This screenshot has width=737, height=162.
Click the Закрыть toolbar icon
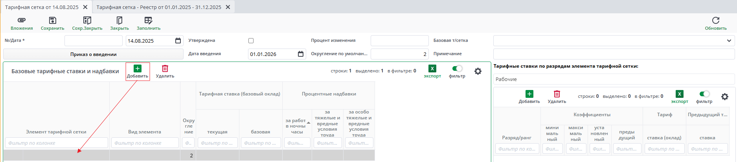(x=119, y=20)
